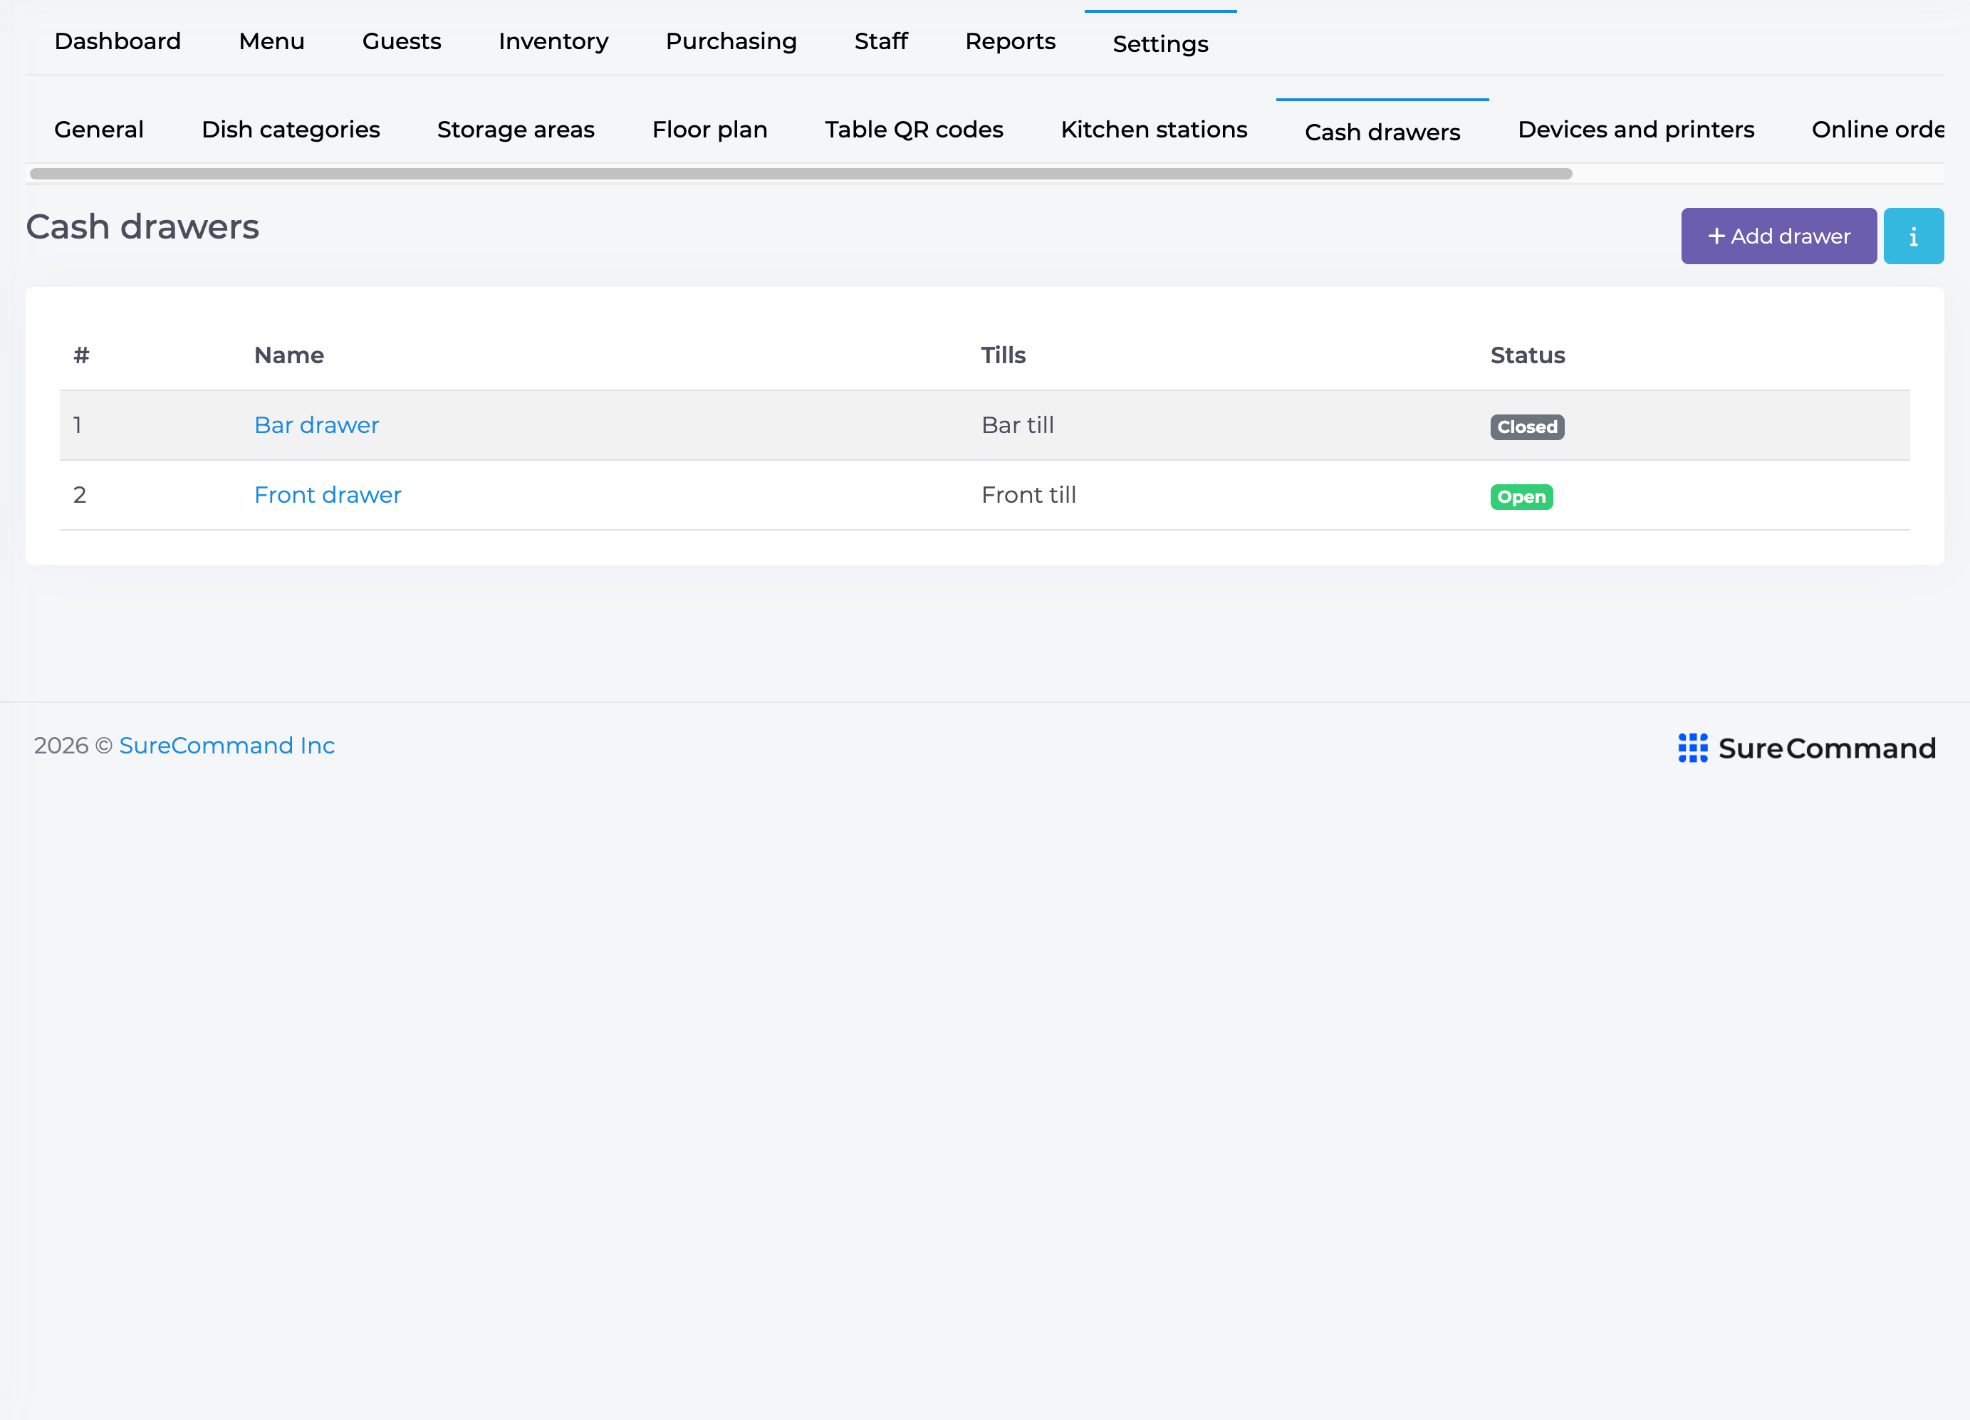Screen dimensions: 1970x1420
Task: Open the Purchasing tab
Action: click(x=731, y=41)
